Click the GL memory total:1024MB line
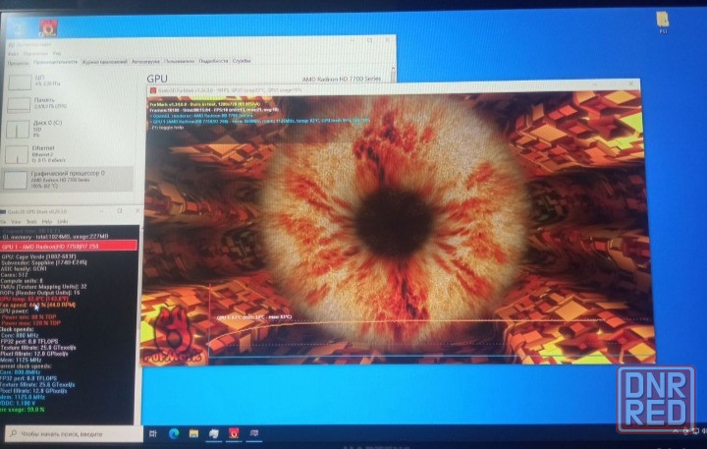The image size is (707, 449). tap(54, 237)
